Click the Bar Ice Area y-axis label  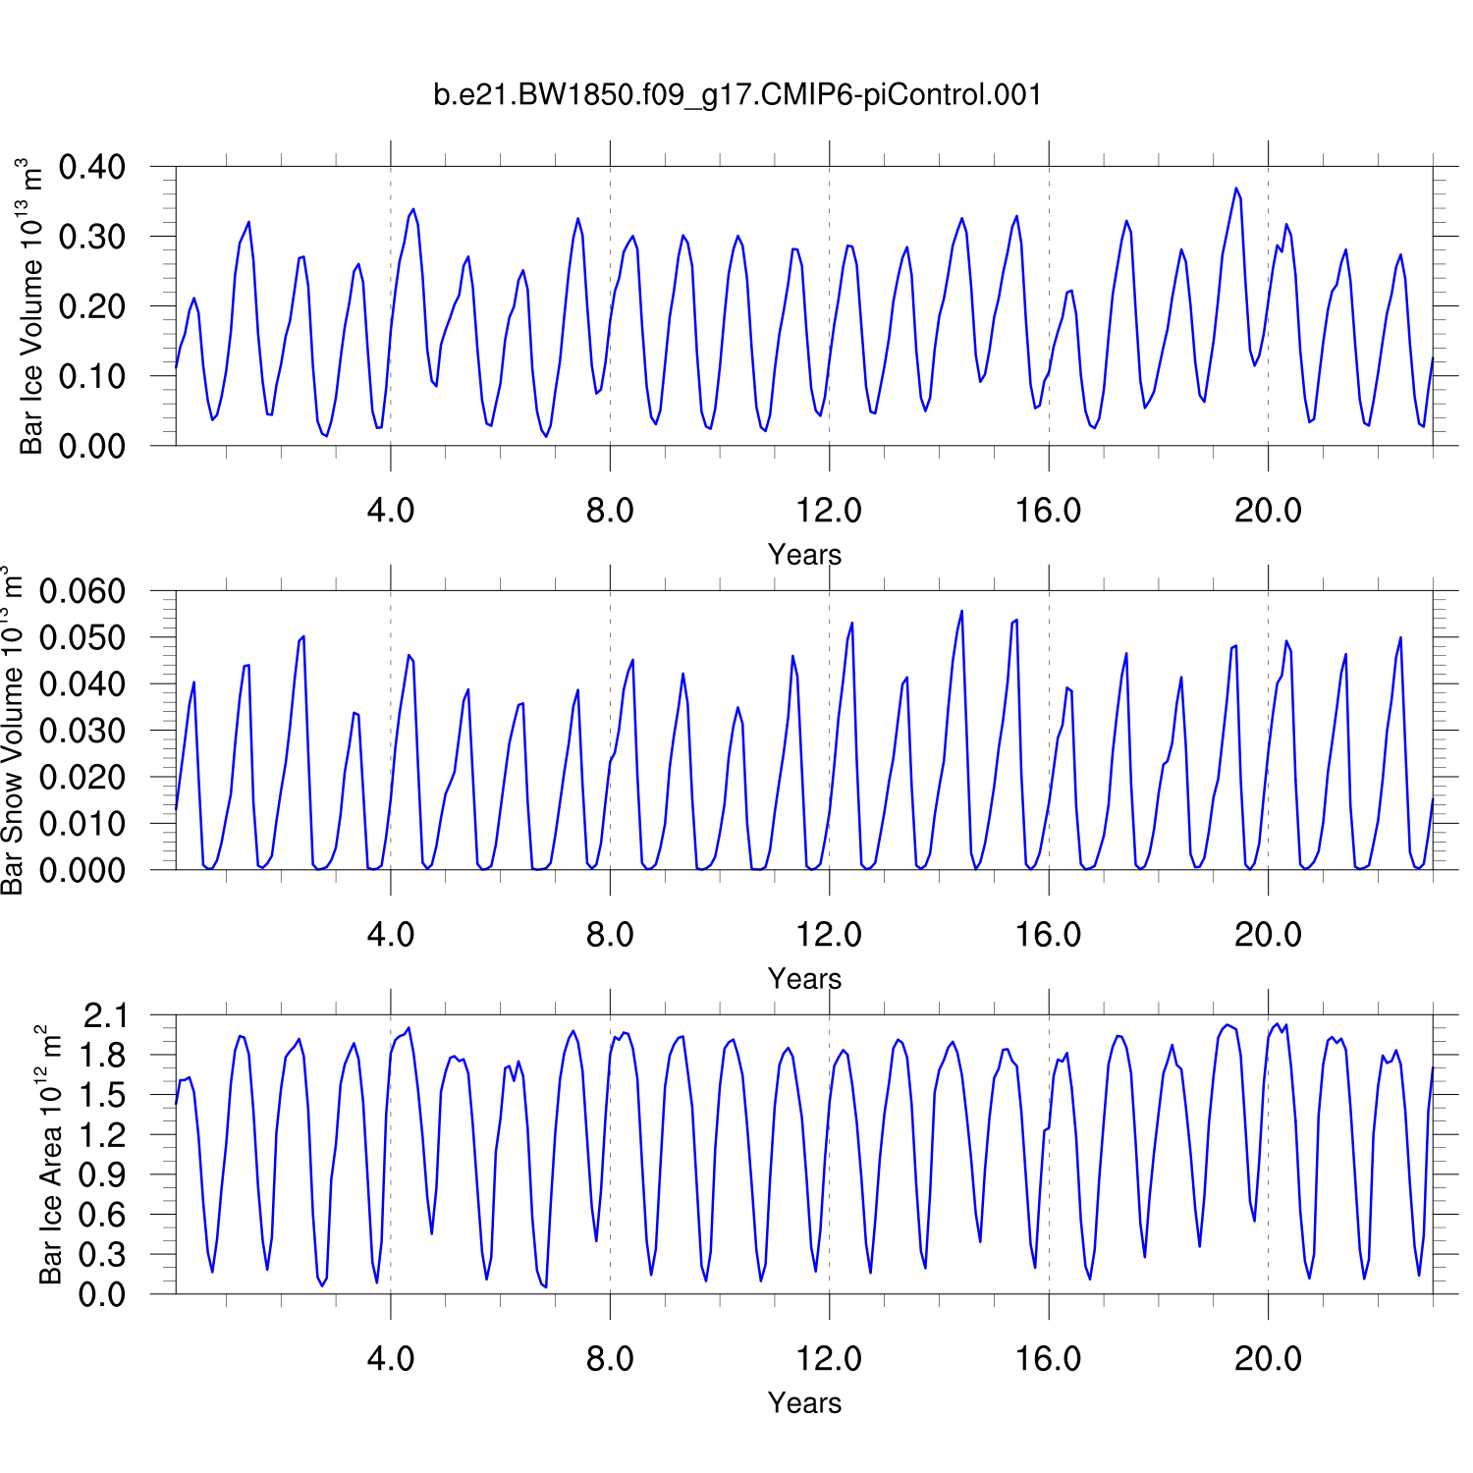pos(49,1155)
